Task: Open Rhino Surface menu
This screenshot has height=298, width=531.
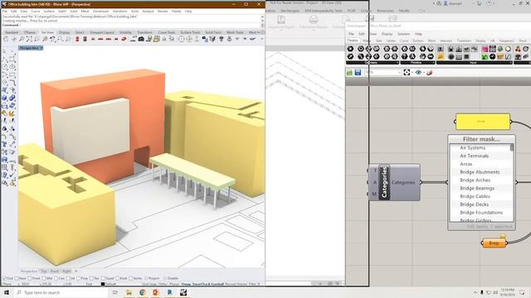Action: tap(49, 11)
